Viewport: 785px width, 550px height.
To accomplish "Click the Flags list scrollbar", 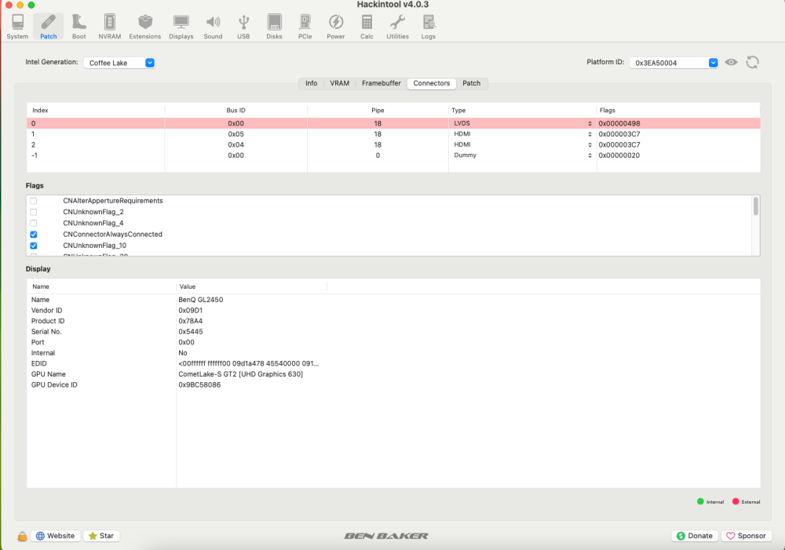I will 755,206.
